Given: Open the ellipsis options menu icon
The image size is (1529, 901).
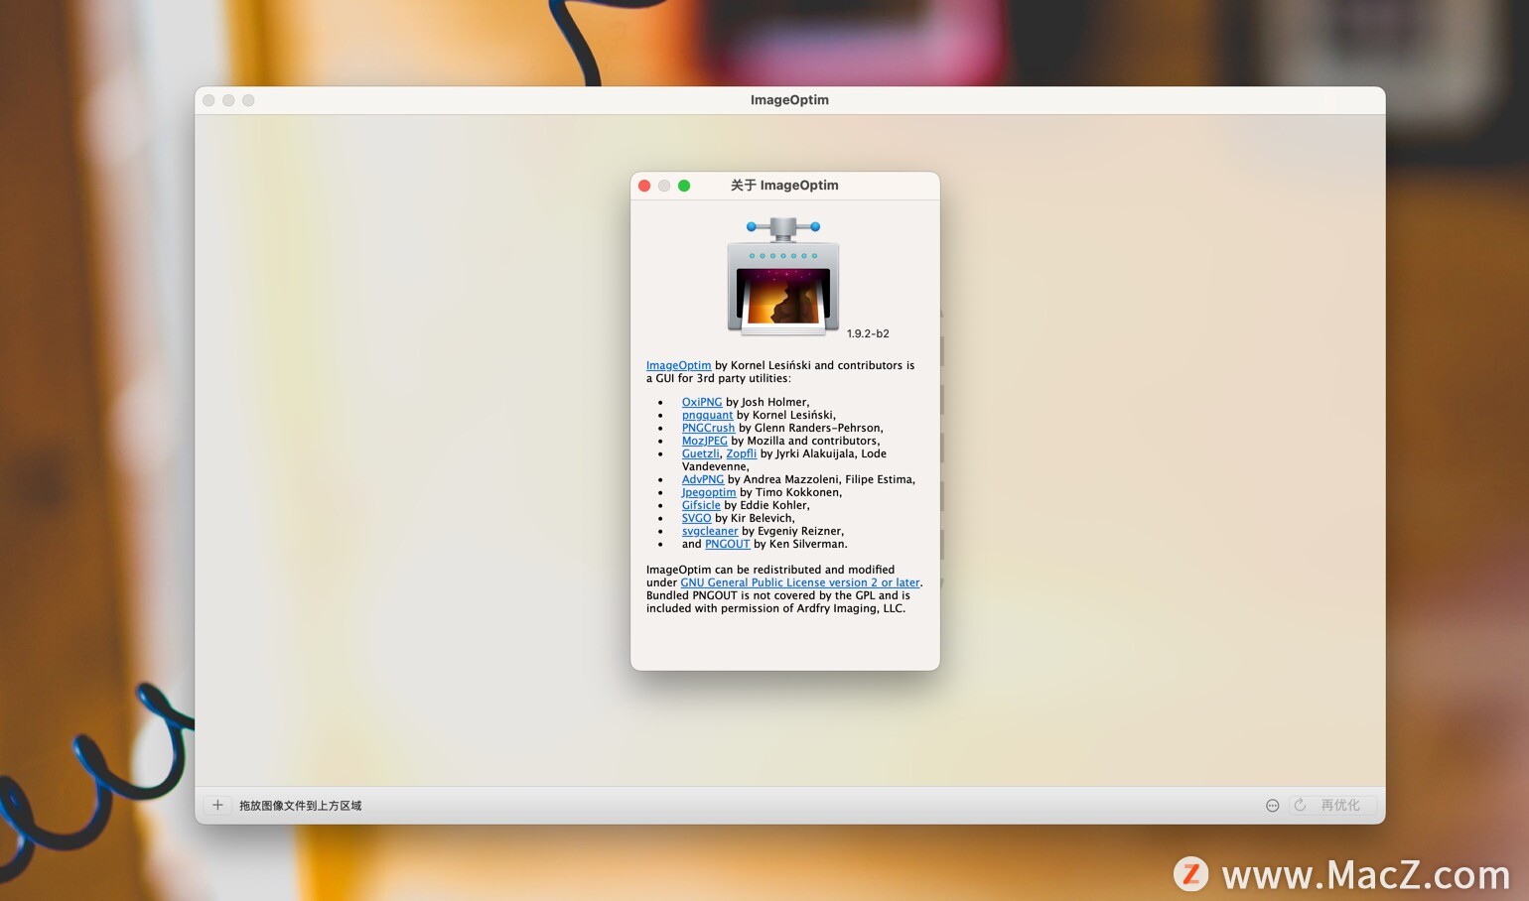Looking at the screenshot, I should coord(1272,806).
